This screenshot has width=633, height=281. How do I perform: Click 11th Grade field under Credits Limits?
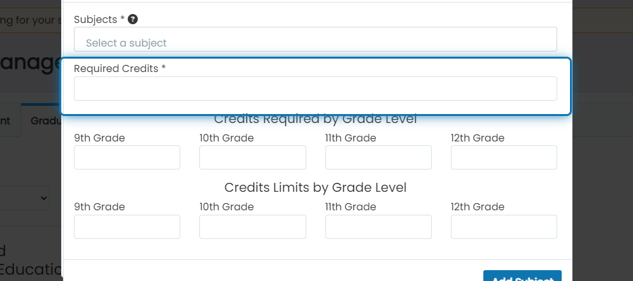coord(378,227)
